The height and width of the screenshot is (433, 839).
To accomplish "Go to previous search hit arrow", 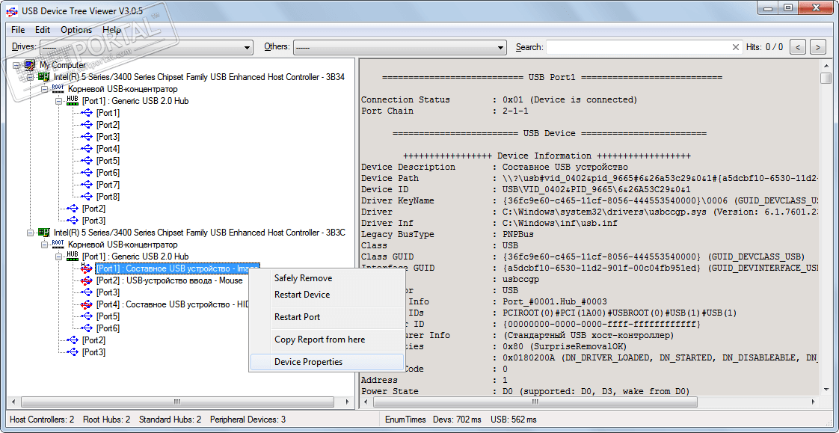I will 798,47.
